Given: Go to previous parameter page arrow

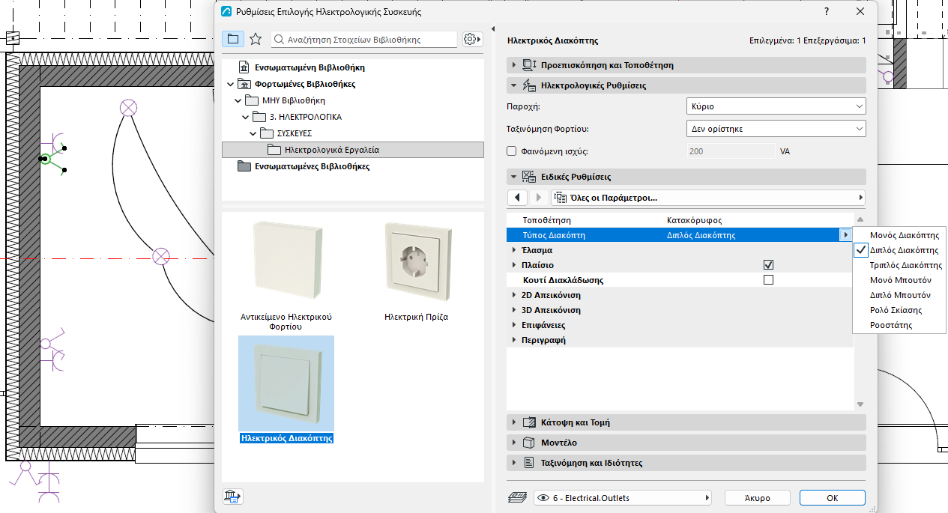Looking at the screenshot, I should click(518, 198).
